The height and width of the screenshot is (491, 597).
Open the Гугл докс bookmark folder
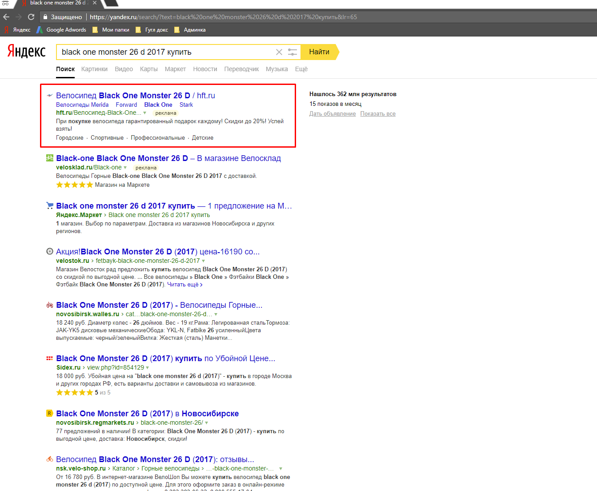click(x=152, y=30)
